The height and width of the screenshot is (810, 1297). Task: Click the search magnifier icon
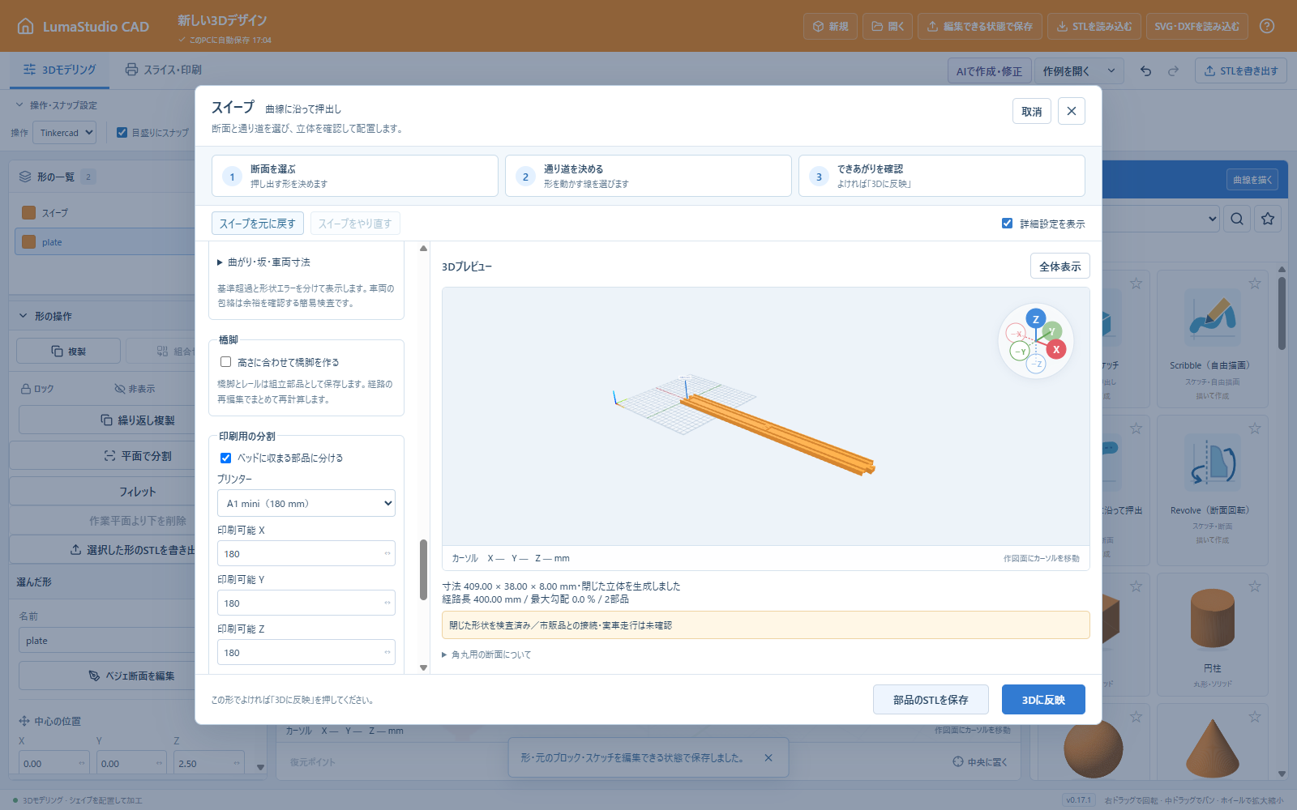pos(1237,219)
